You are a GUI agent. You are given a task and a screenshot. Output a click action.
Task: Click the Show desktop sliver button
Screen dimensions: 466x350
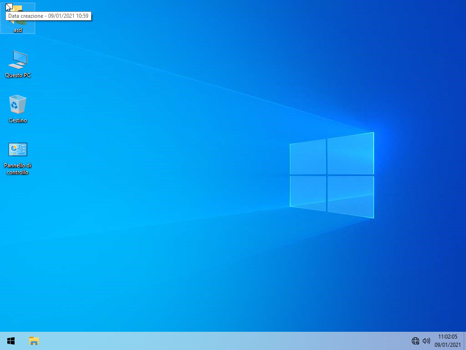click(465, 341)
